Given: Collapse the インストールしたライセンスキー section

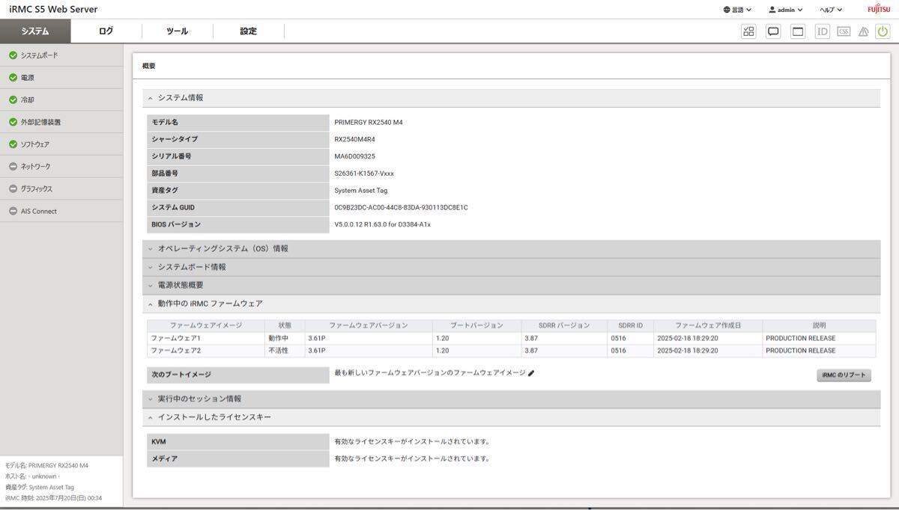Looking at the screenshot, I should click(511, 417).
